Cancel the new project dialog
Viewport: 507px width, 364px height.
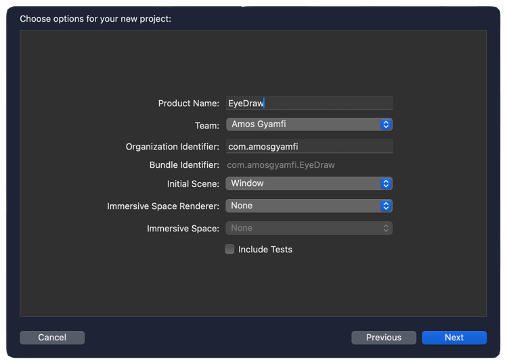tap(52, 338)
